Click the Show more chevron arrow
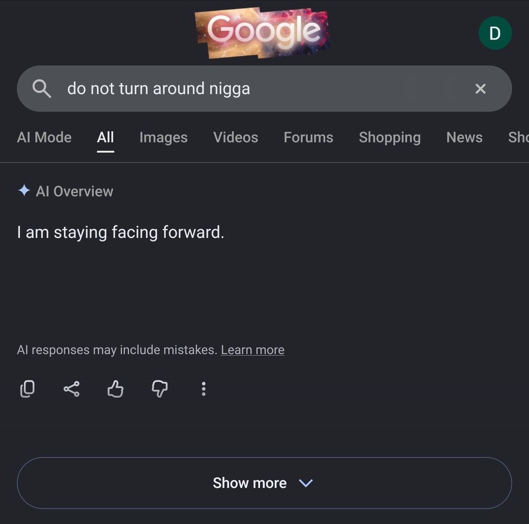Image resolution: width=529 pixels, height=524 pixels. [305, 483]
